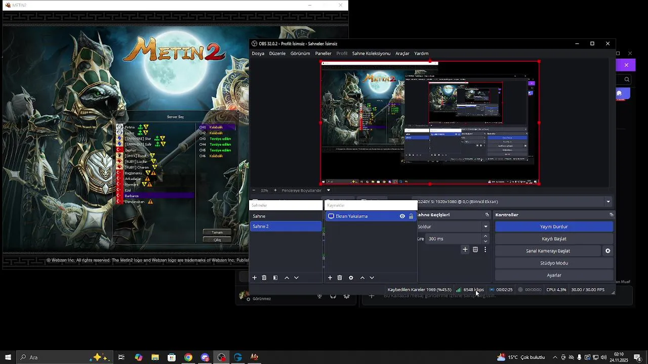Image resolution: width=648 pixels, height=364 pixels.
Task: Click OBS preview canvas thumbnail
Action: tap(430, 123)
